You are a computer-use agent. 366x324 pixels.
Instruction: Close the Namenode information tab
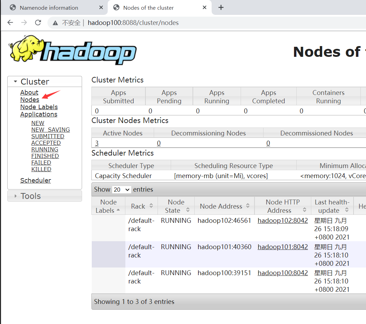101,8
